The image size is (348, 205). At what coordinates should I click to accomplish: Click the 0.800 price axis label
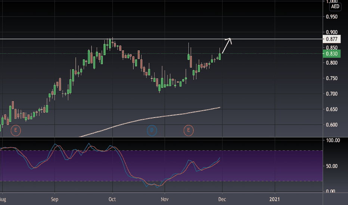pos(332,63)
